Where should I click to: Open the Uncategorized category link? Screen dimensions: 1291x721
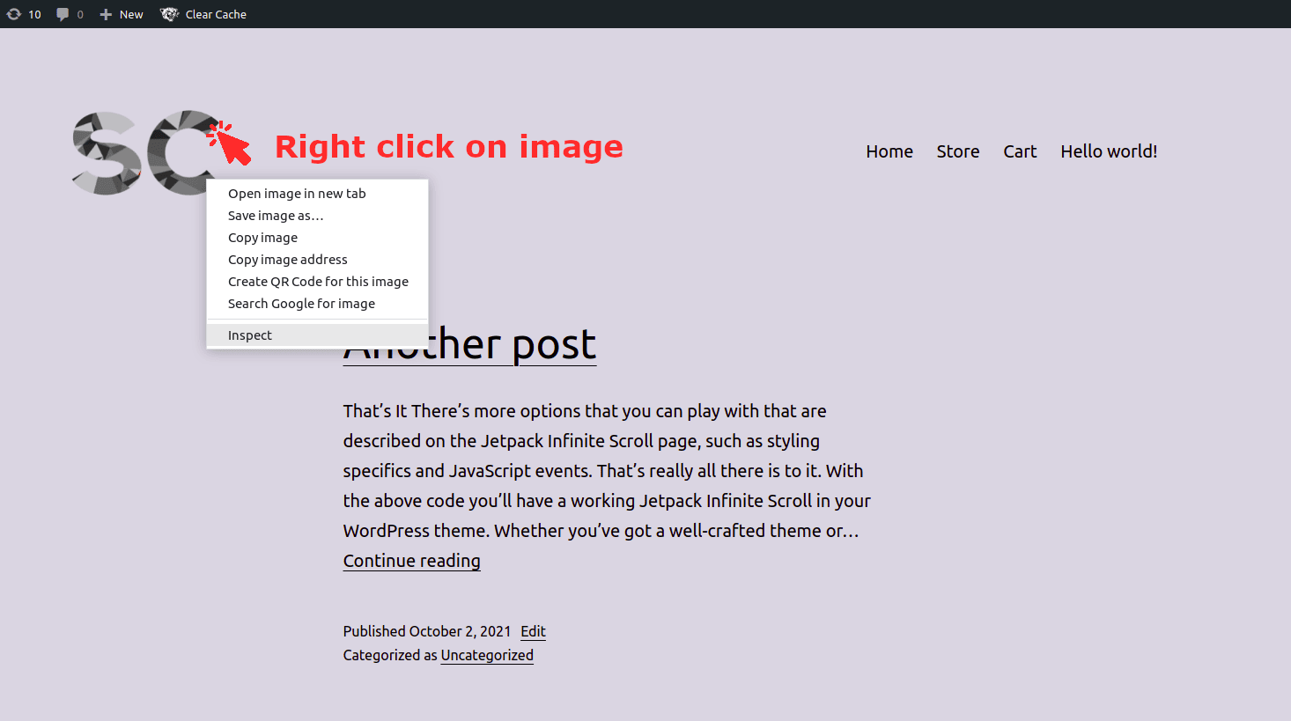[487, 655]
